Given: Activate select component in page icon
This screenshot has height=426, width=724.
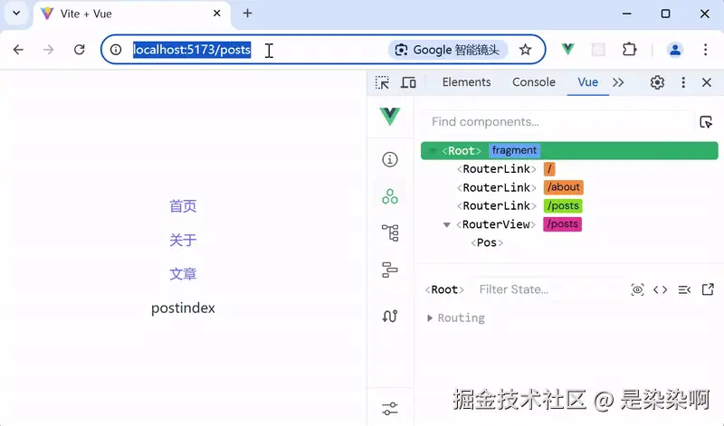Looking at the screenshot, I should coord(706,122).
